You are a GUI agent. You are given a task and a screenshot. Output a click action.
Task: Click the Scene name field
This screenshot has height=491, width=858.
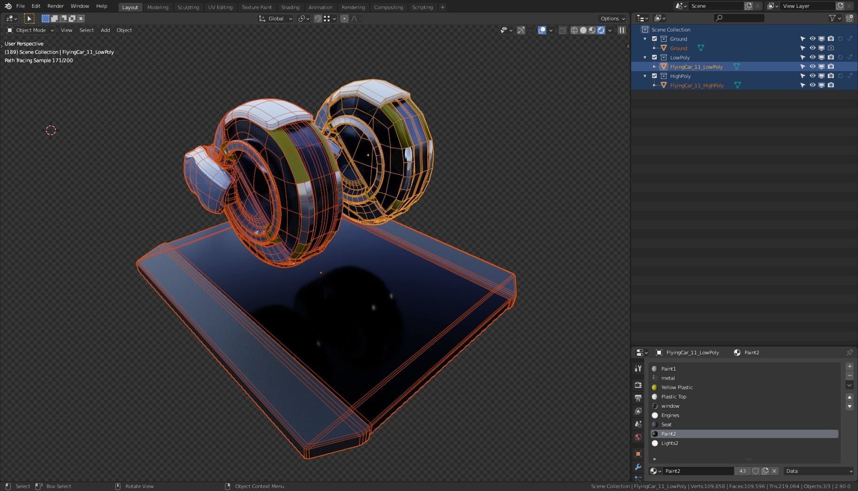[x=716, y=6]
